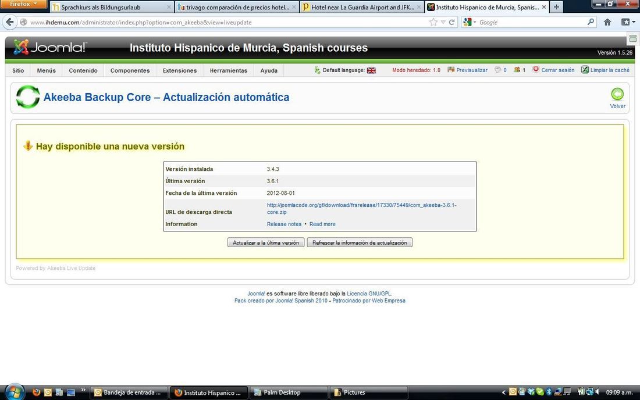
Task: Click the Previsualizar text link
Action: coord(472,70)
